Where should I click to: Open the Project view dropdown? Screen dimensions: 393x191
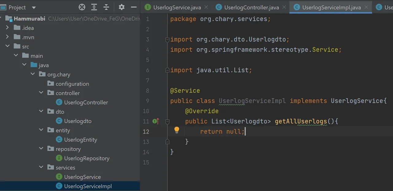pos(34,7)
